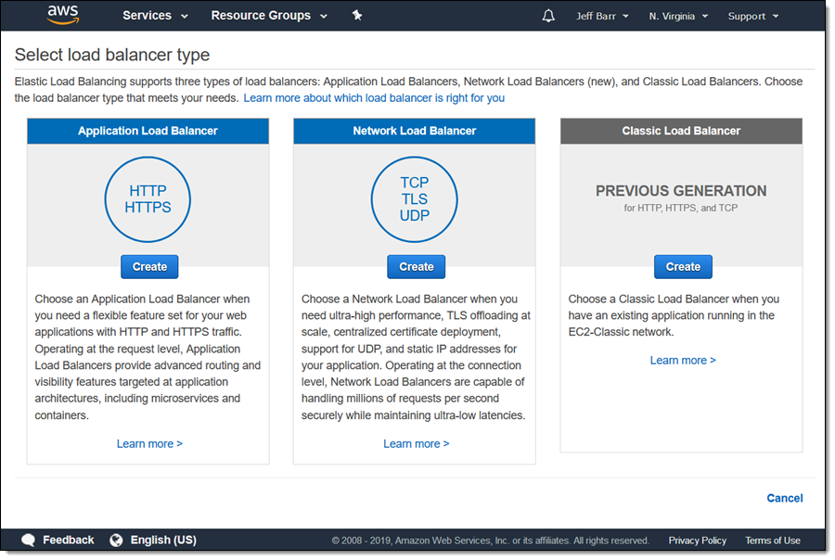Expand the Services dropdown menu
The height and width of the screenshot is (560, 835).
point(155,16)
